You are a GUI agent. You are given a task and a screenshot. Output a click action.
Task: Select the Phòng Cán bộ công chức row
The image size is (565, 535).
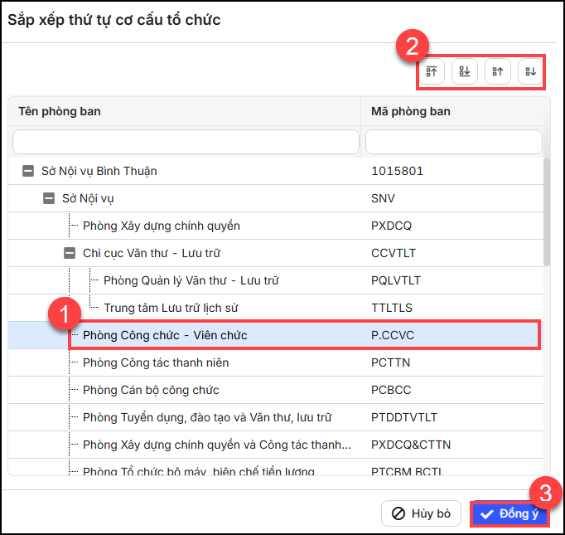click(x=152, y=390)
